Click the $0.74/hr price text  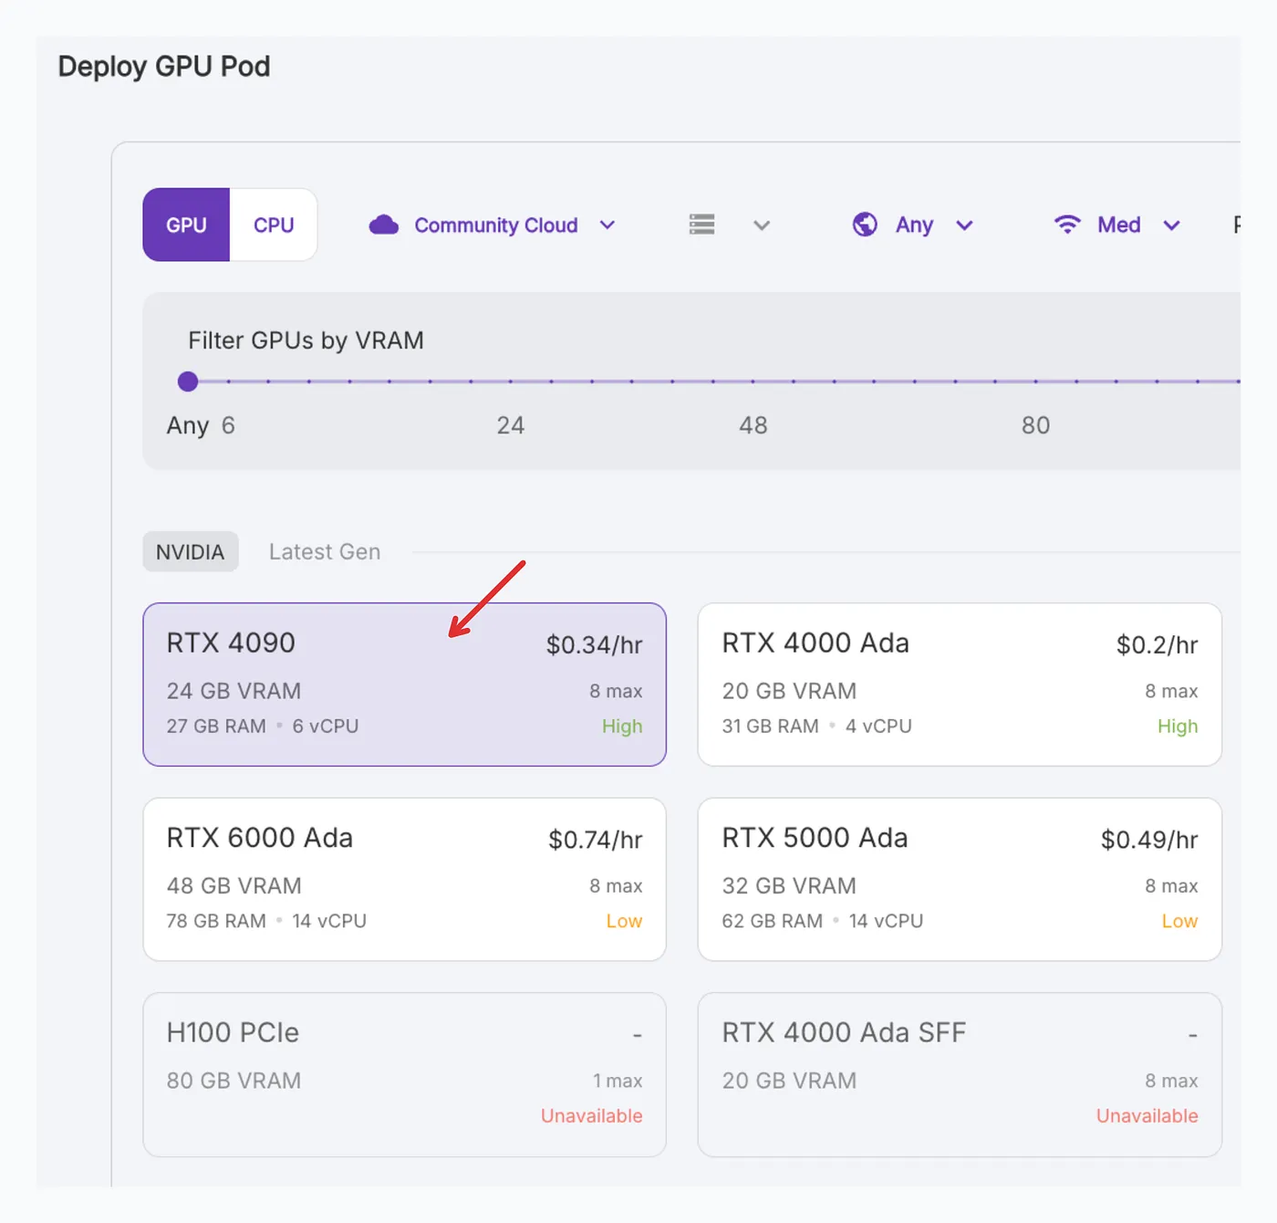(x=596, y=840)
